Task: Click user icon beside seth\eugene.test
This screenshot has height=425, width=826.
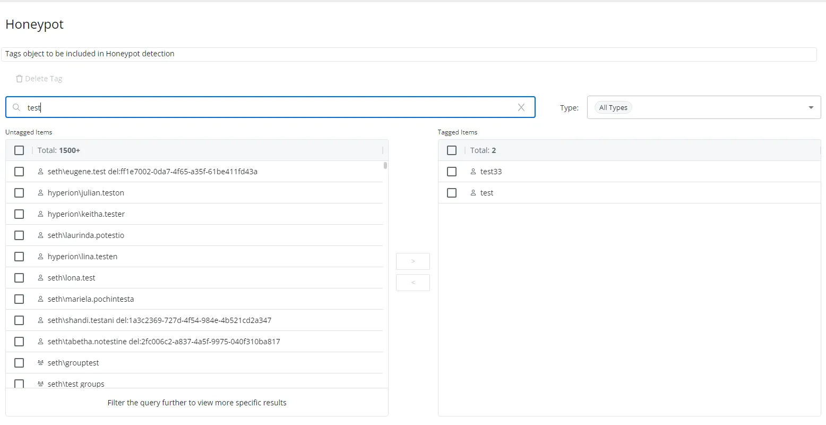Action: pyautogui.click(x=40, y=172)
